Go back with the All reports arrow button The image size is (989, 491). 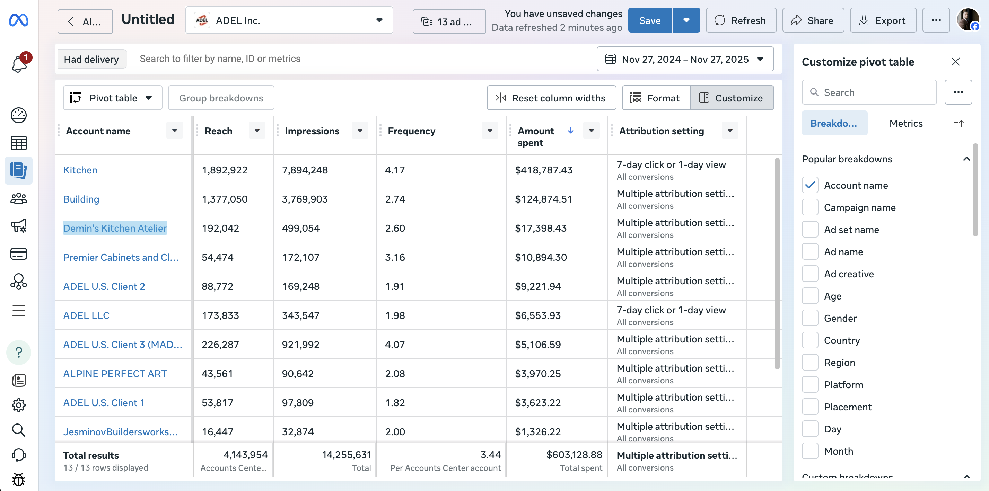(85, 21)
